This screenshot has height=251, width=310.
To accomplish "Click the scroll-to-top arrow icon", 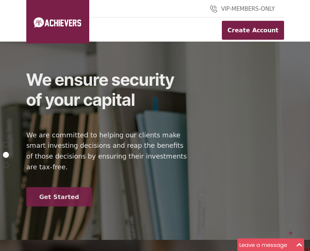I will 291,234.
